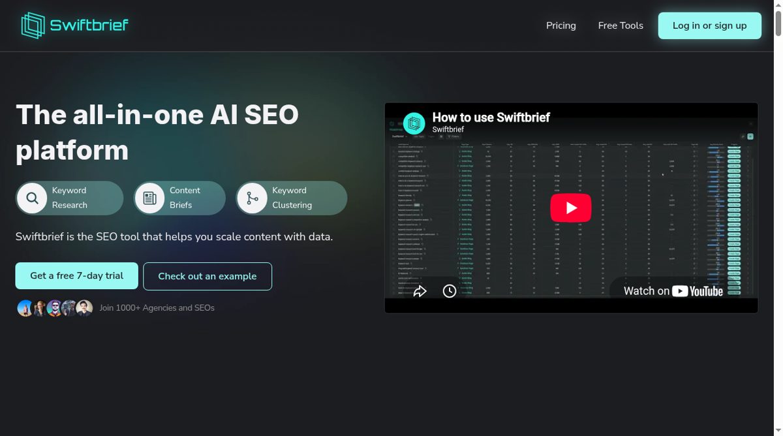
Task: Open the Keyword Research pill label
Action: tap(70, 198)
